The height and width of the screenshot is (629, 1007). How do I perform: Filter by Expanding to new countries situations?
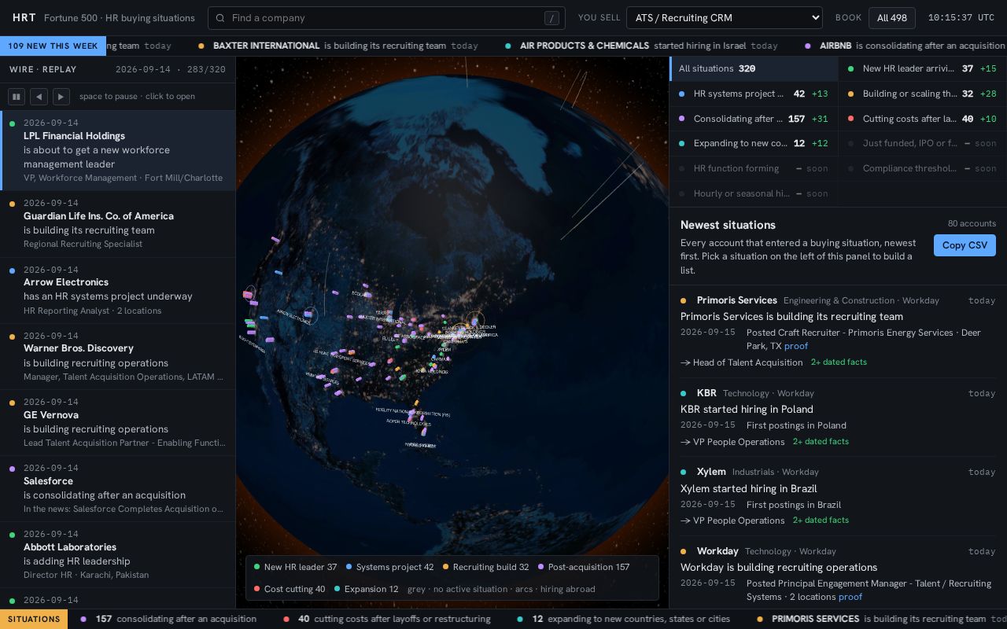[x=754, y=143]
